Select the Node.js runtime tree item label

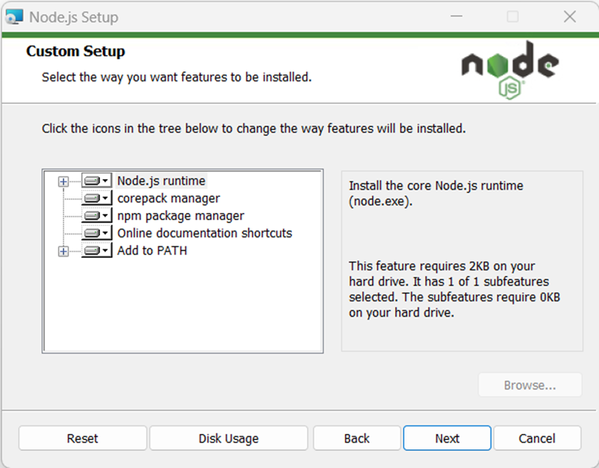[161, 181]
